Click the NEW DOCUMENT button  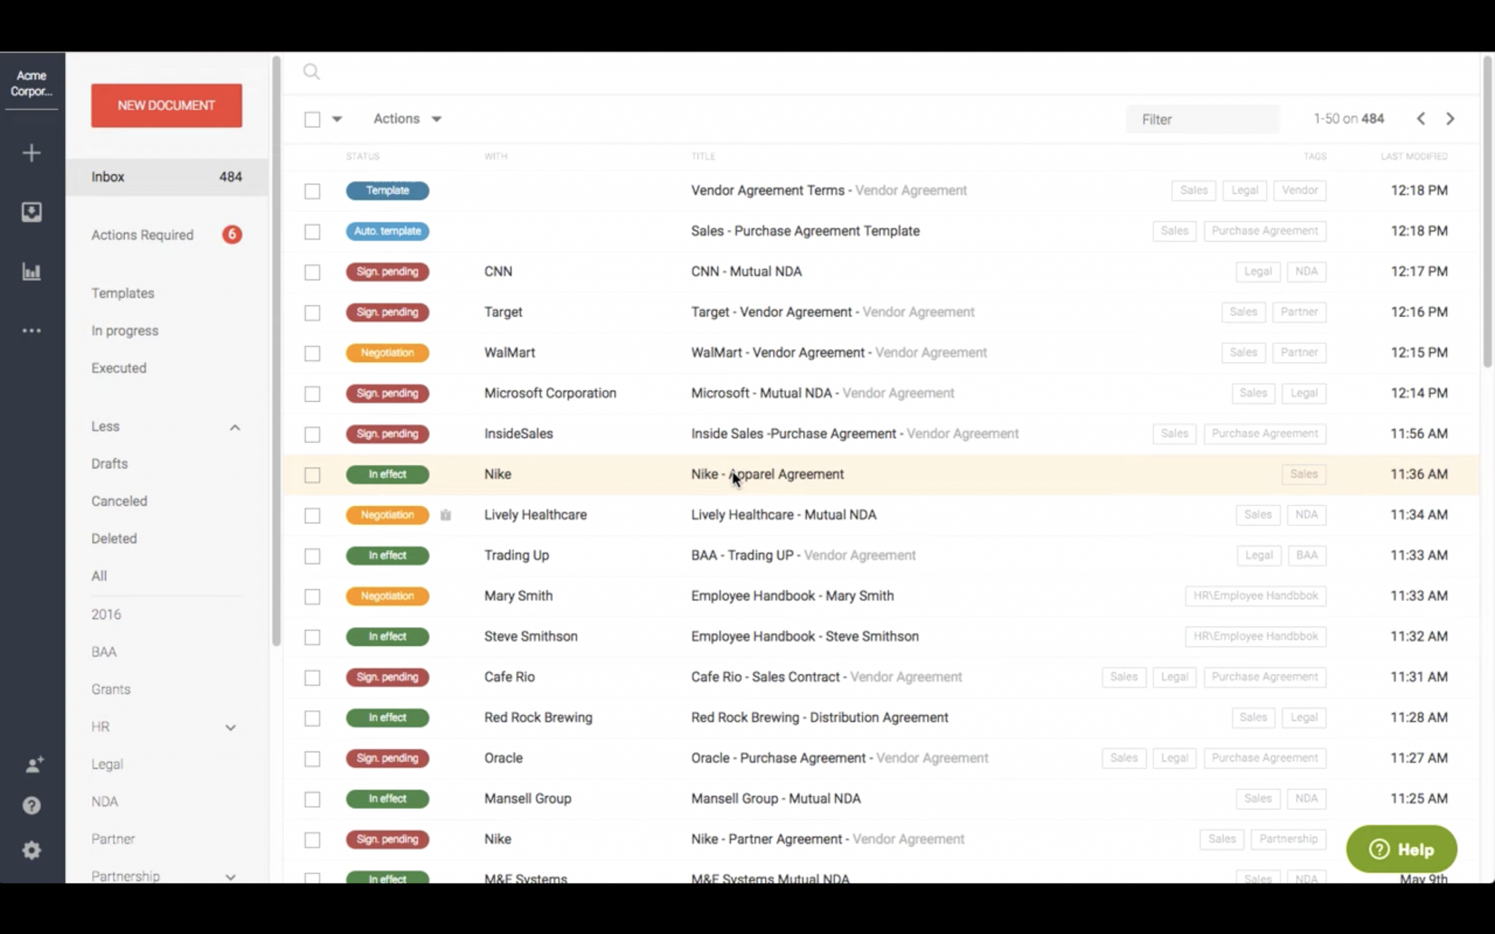tap(166, 106)
